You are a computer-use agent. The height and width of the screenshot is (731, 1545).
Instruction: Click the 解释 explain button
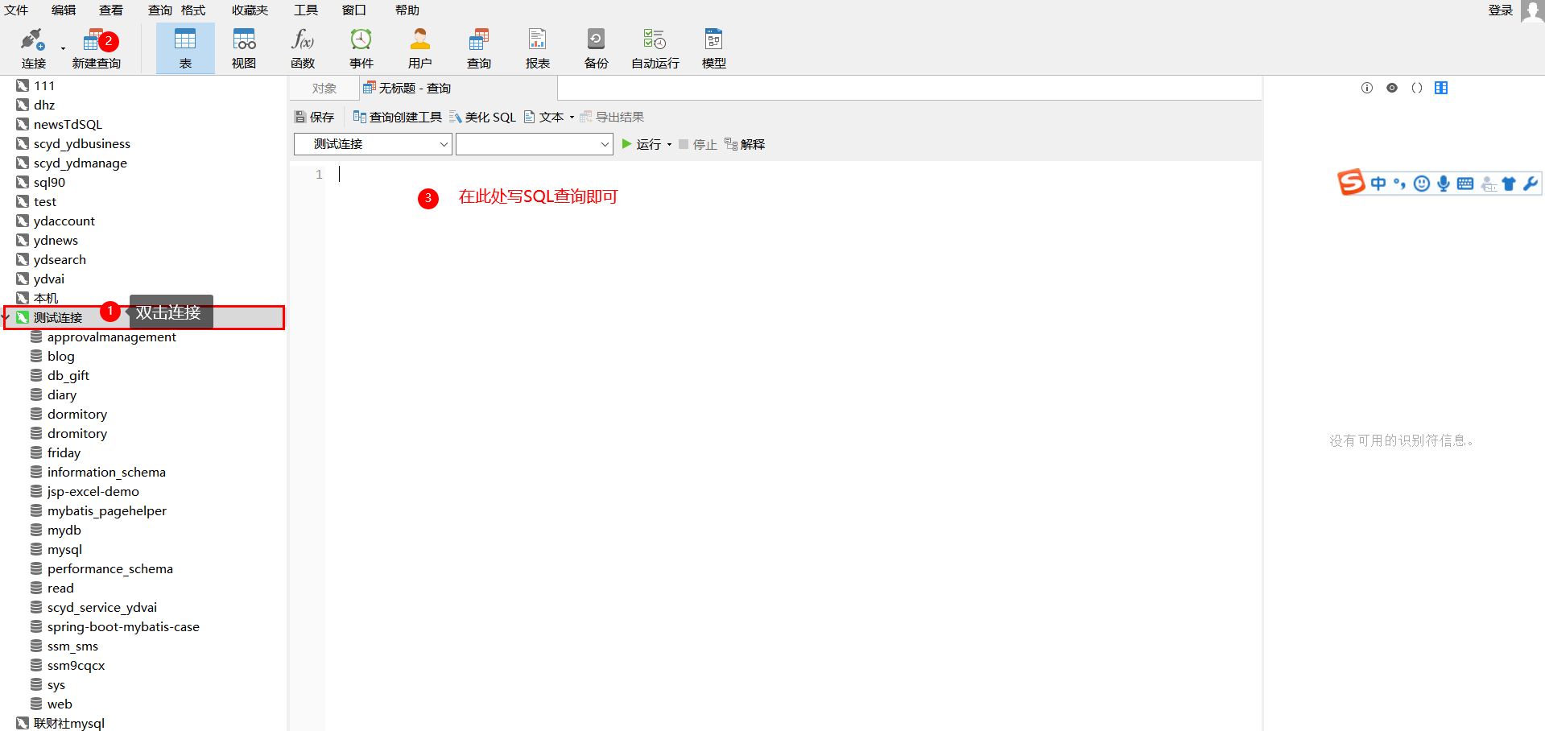[745, 144]
